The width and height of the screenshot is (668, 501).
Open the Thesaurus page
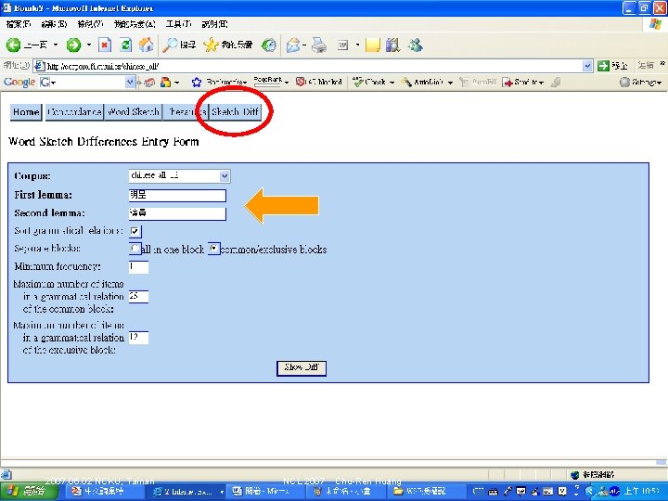pos(186,112)
